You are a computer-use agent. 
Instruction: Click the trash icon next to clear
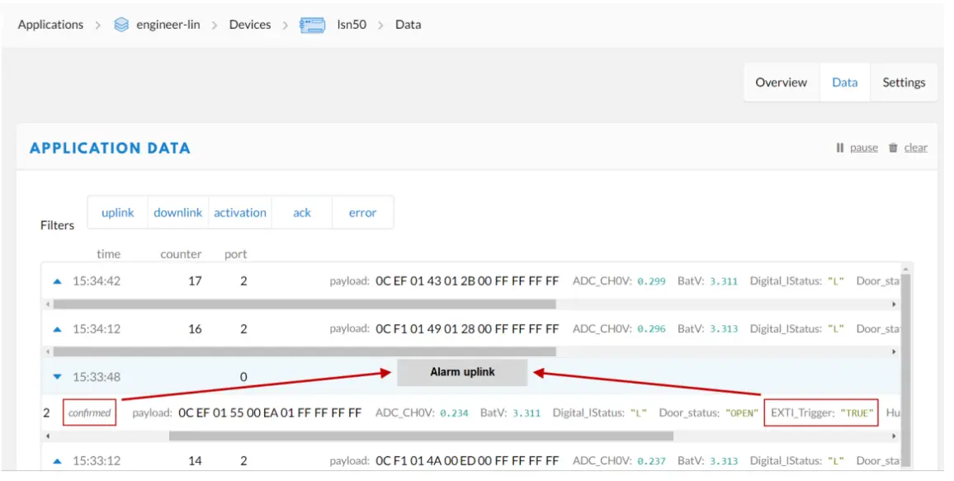[x=893, y=148]
